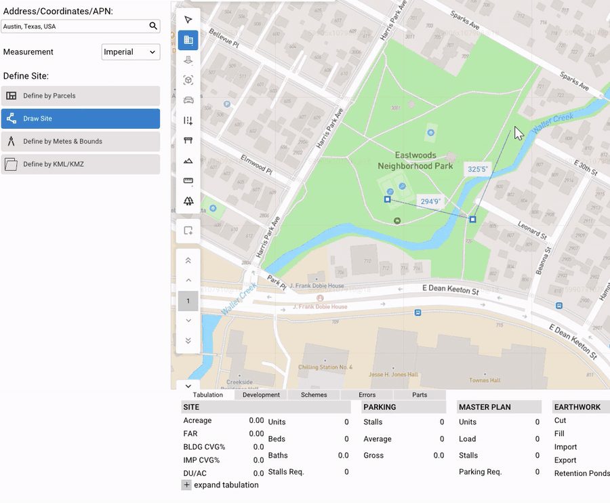
Task: Click the SITE section header
Action: pos(266,407)
